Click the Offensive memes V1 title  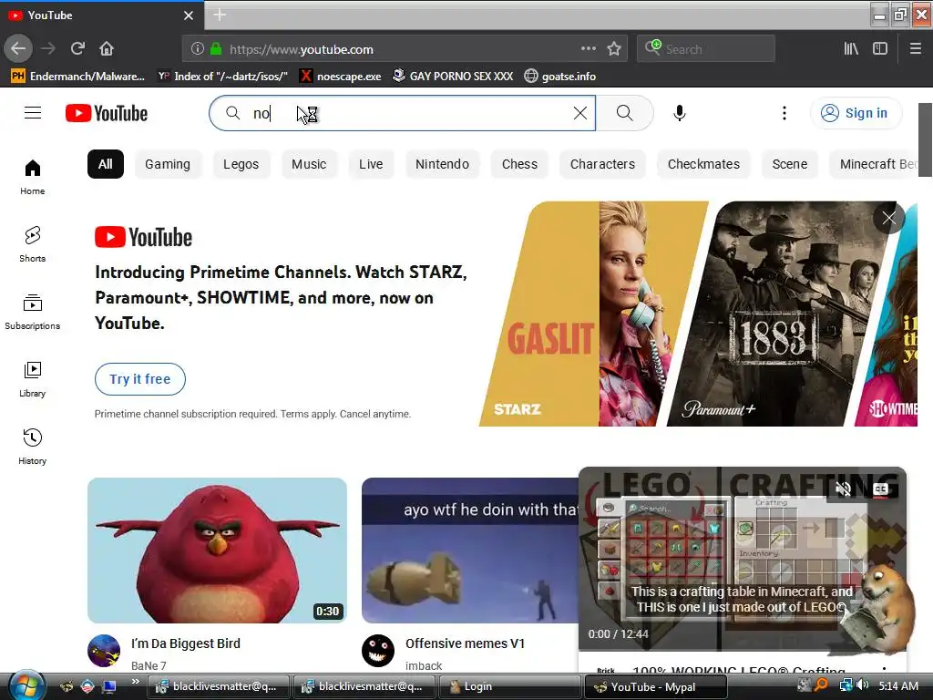[466, 643]
